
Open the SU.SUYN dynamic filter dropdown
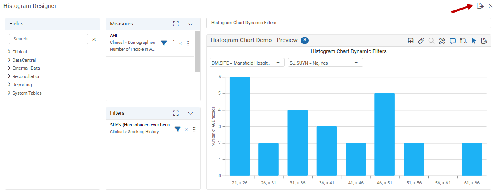326,63
